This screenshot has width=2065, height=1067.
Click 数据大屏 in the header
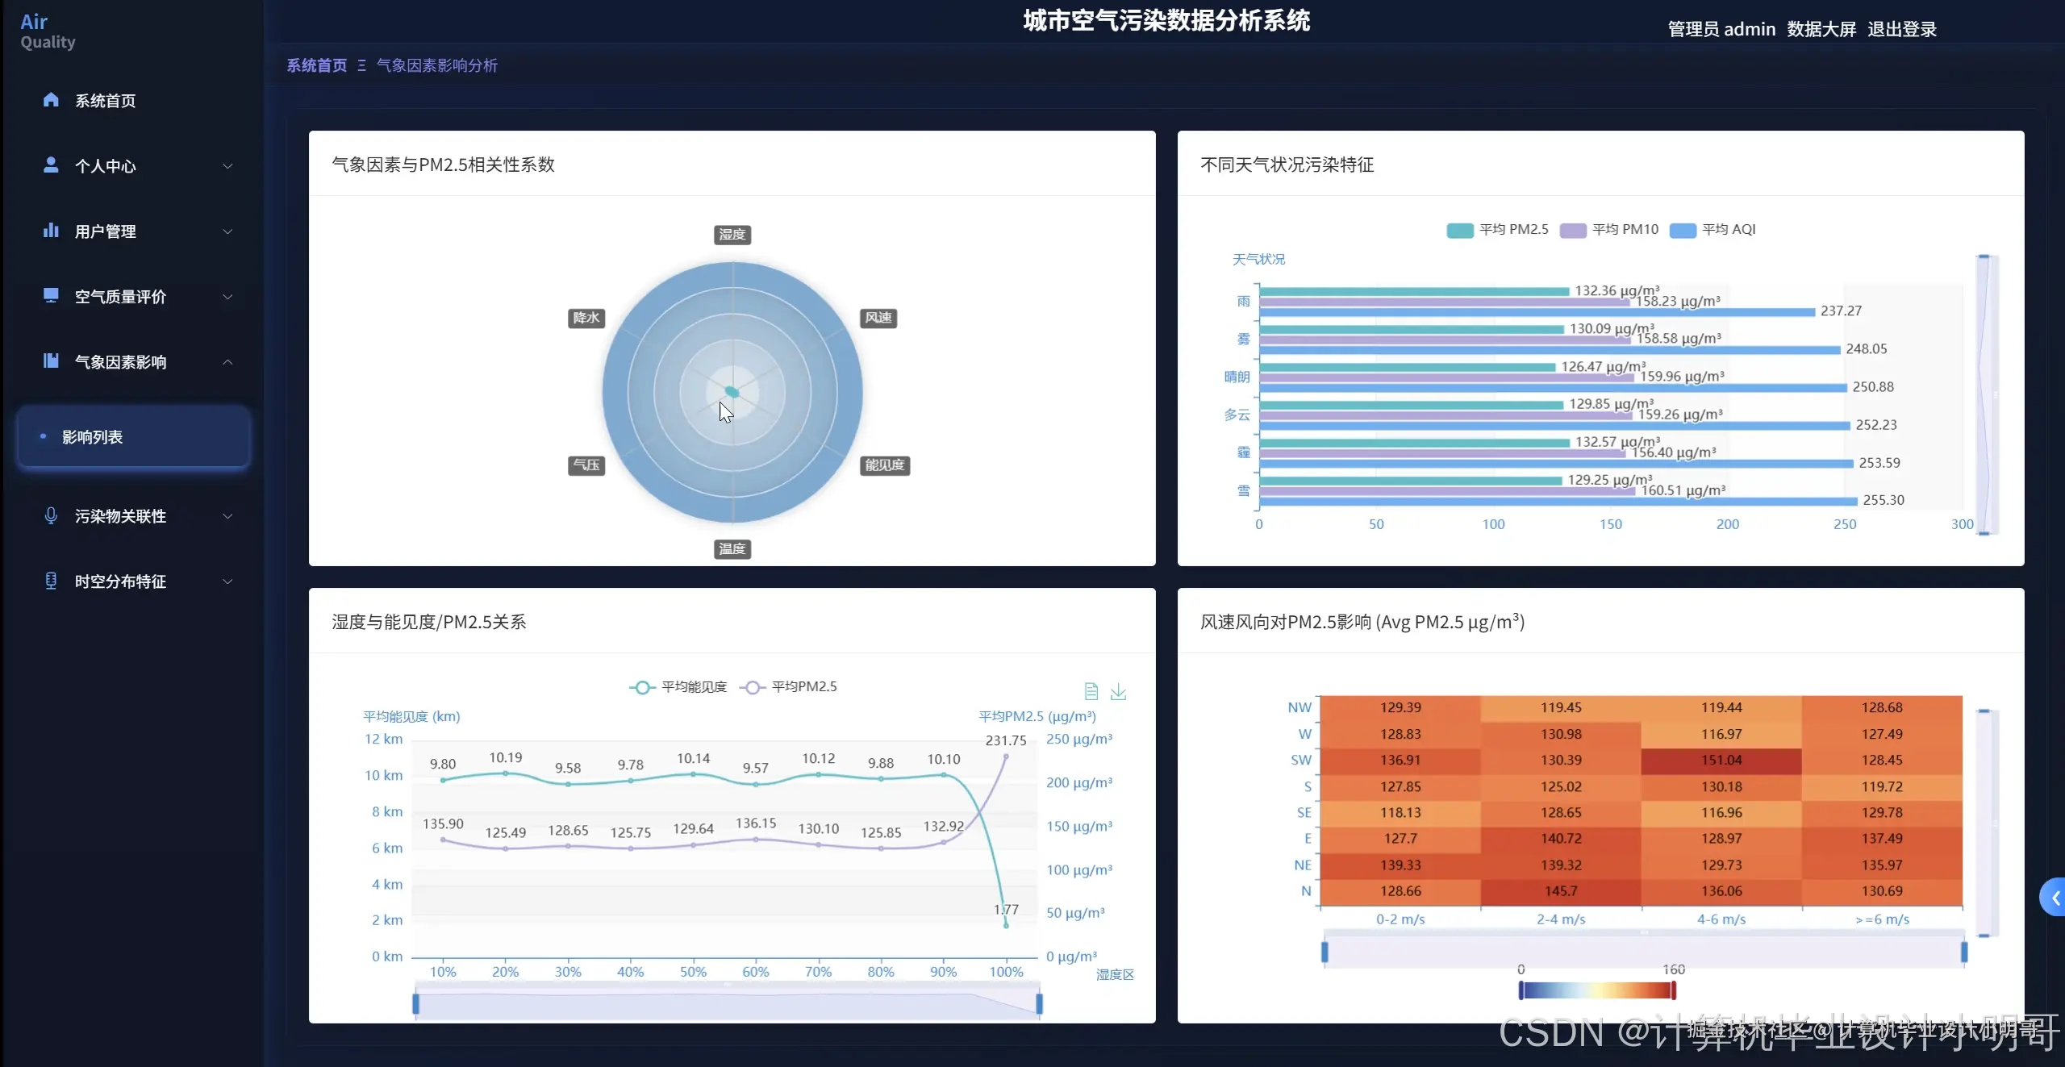(1821, 30)
